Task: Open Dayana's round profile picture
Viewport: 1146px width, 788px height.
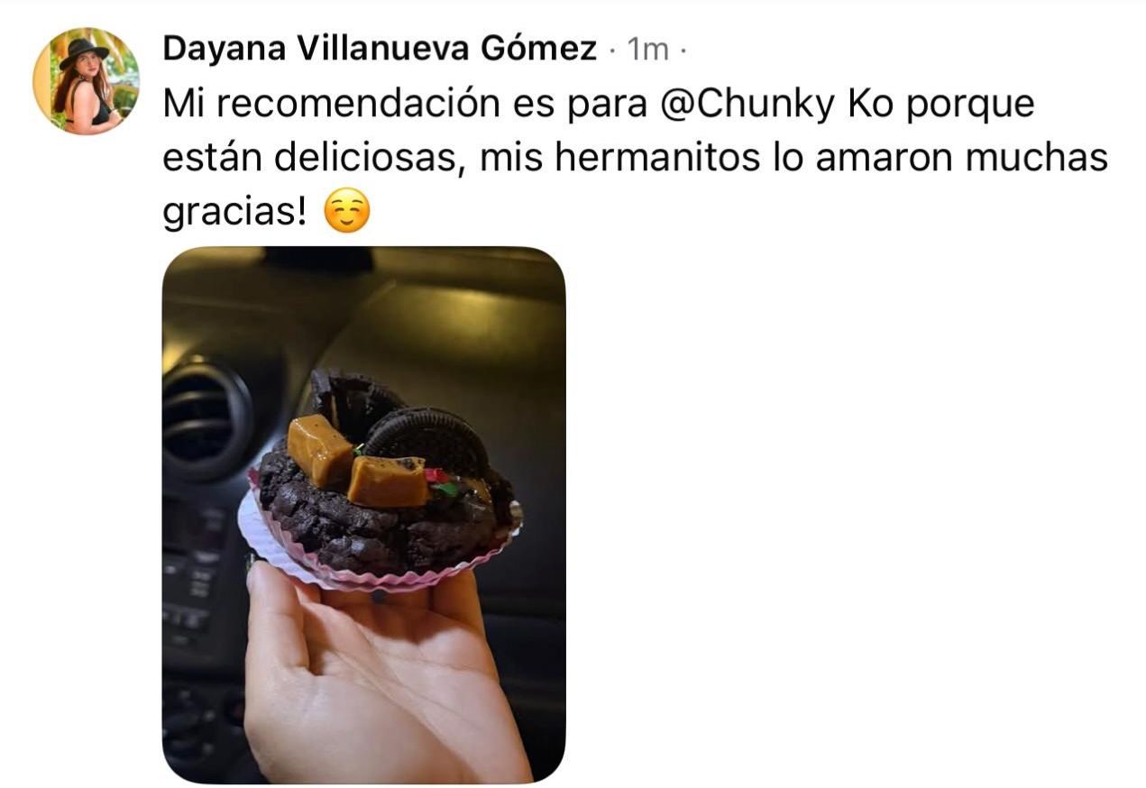Action: (87, 81)
